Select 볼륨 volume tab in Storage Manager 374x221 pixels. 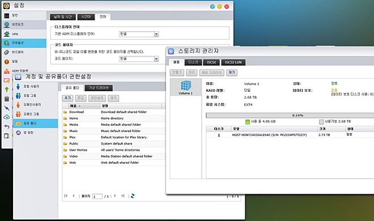point(176,62)
